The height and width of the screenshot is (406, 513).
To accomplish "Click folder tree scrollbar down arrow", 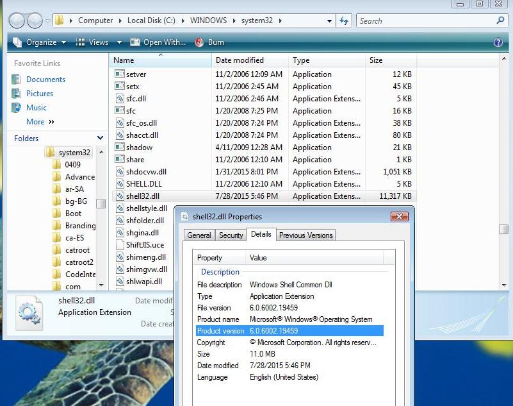I will pos(101,285).
